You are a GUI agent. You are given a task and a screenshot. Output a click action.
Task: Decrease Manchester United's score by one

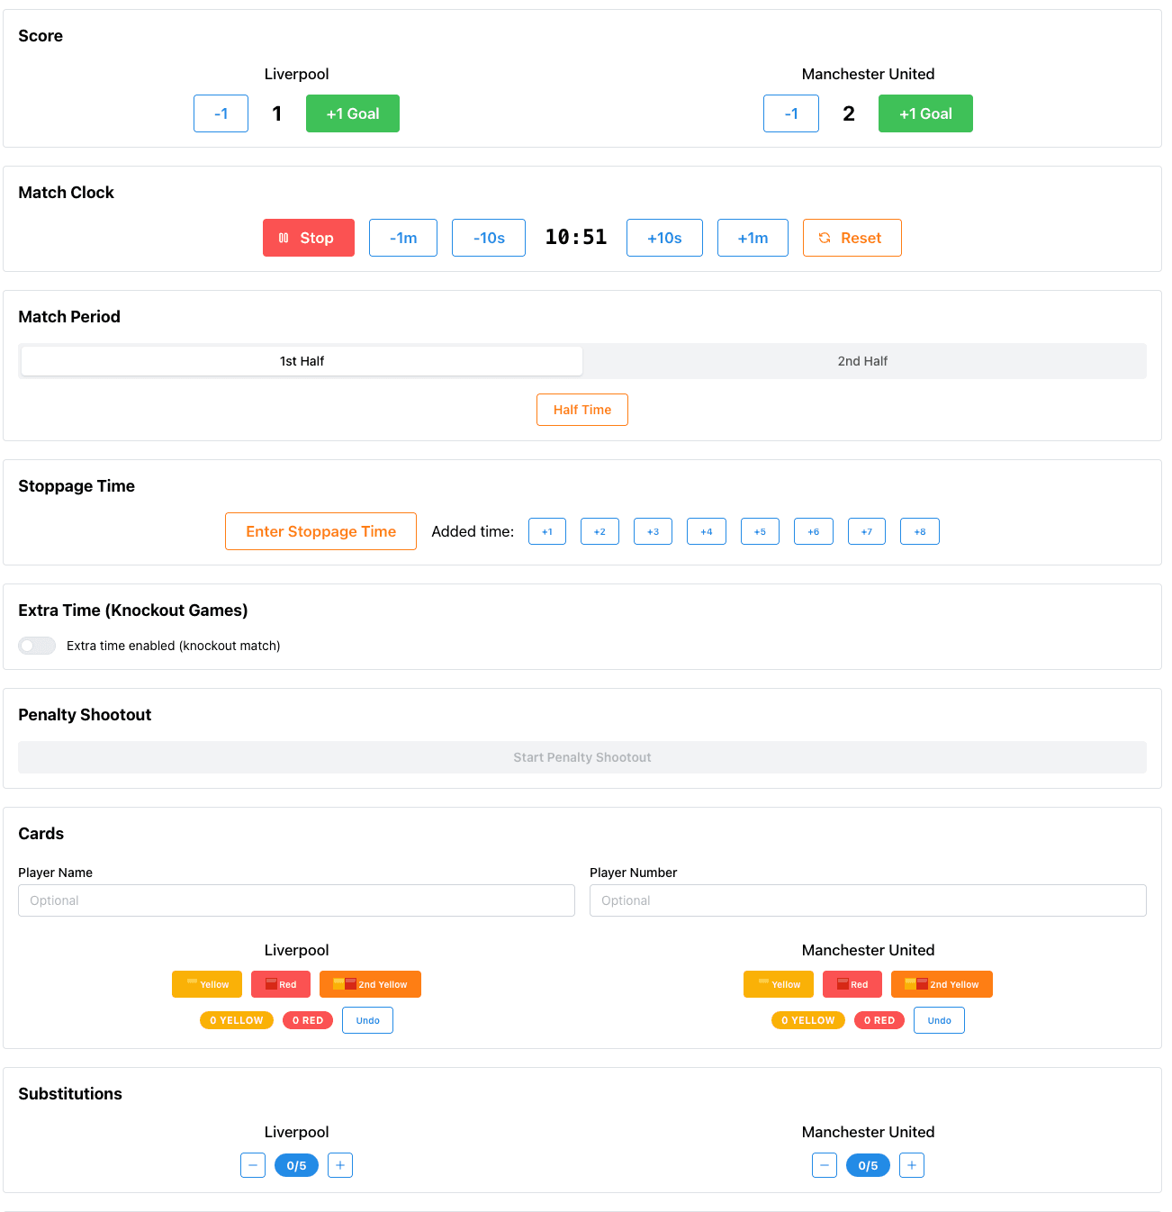790,113
